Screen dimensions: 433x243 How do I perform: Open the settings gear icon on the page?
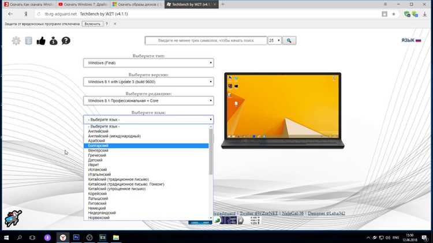pos(16,41)
